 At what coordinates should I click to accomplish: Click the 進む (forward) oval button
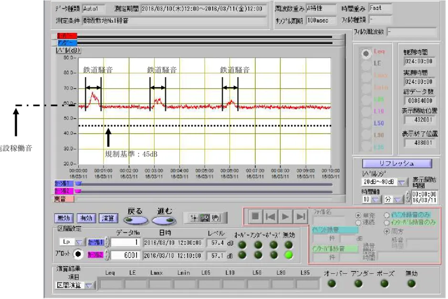pos(164,220)
